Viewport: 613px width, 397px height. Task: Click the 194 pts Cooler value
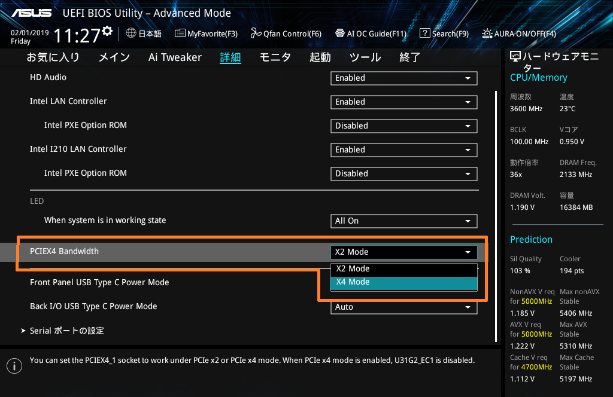pyautogui.click(x=572, y=270)
